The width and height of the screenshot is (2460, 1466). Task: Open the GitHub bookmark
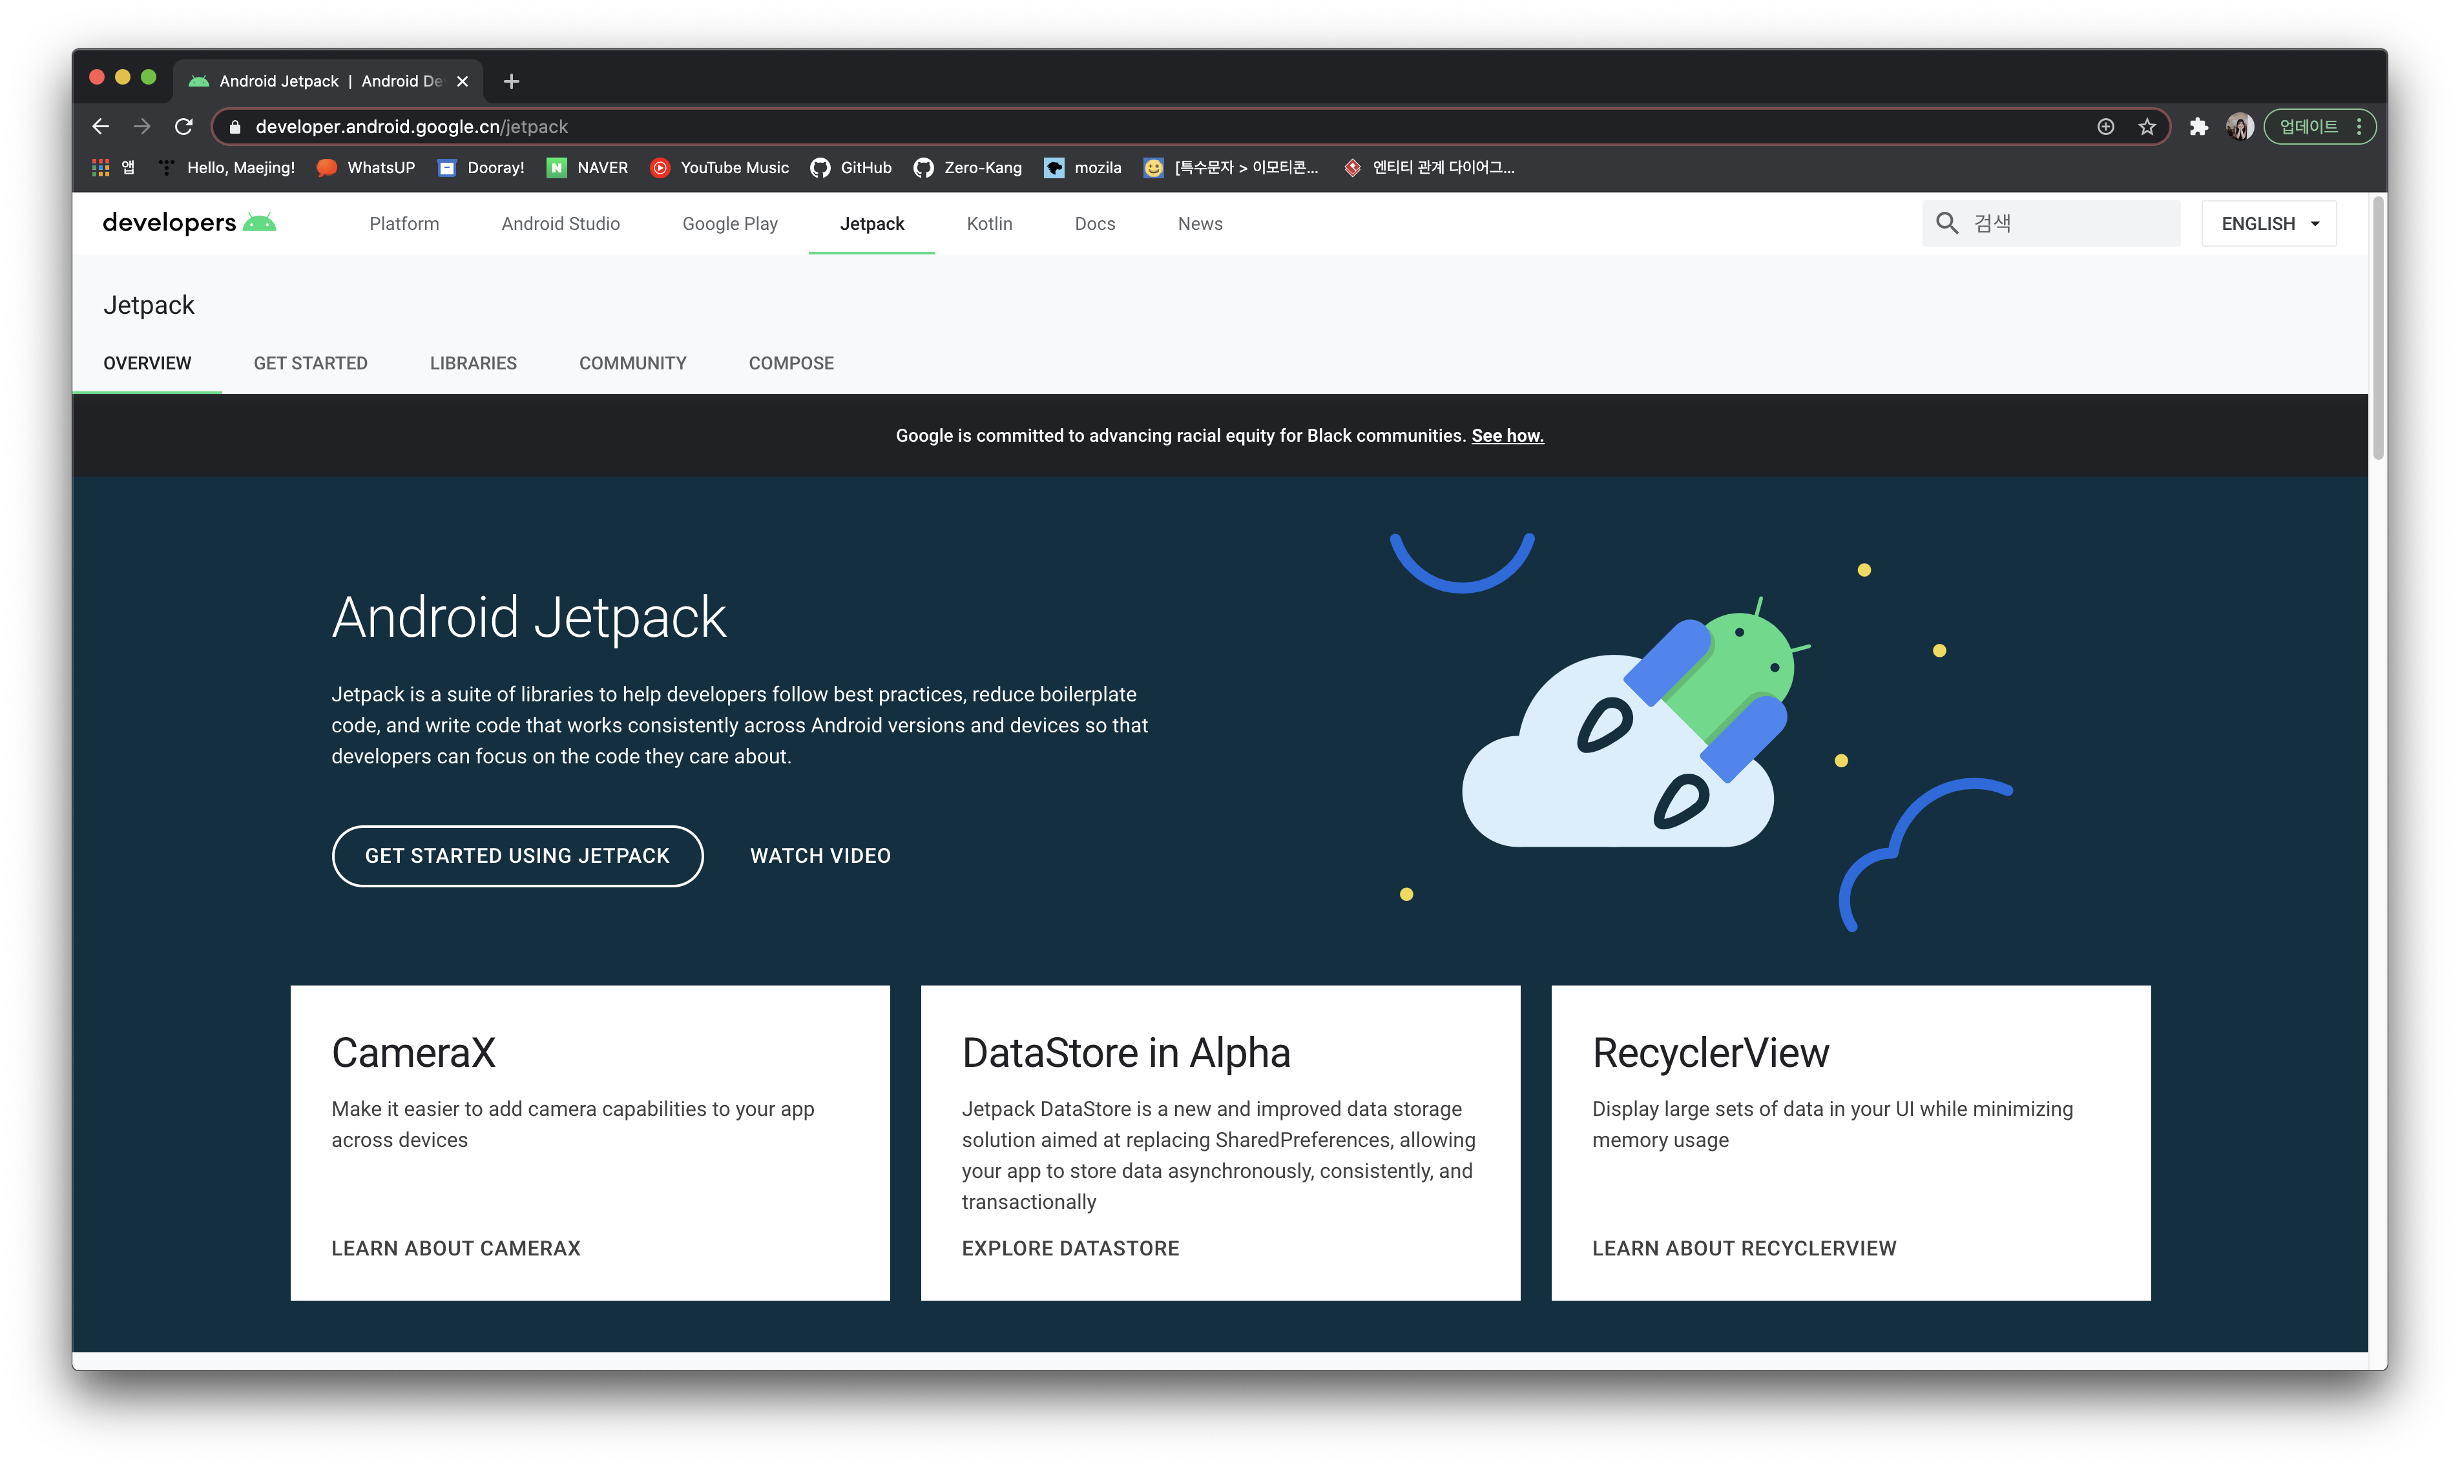[x=851, y=168]
